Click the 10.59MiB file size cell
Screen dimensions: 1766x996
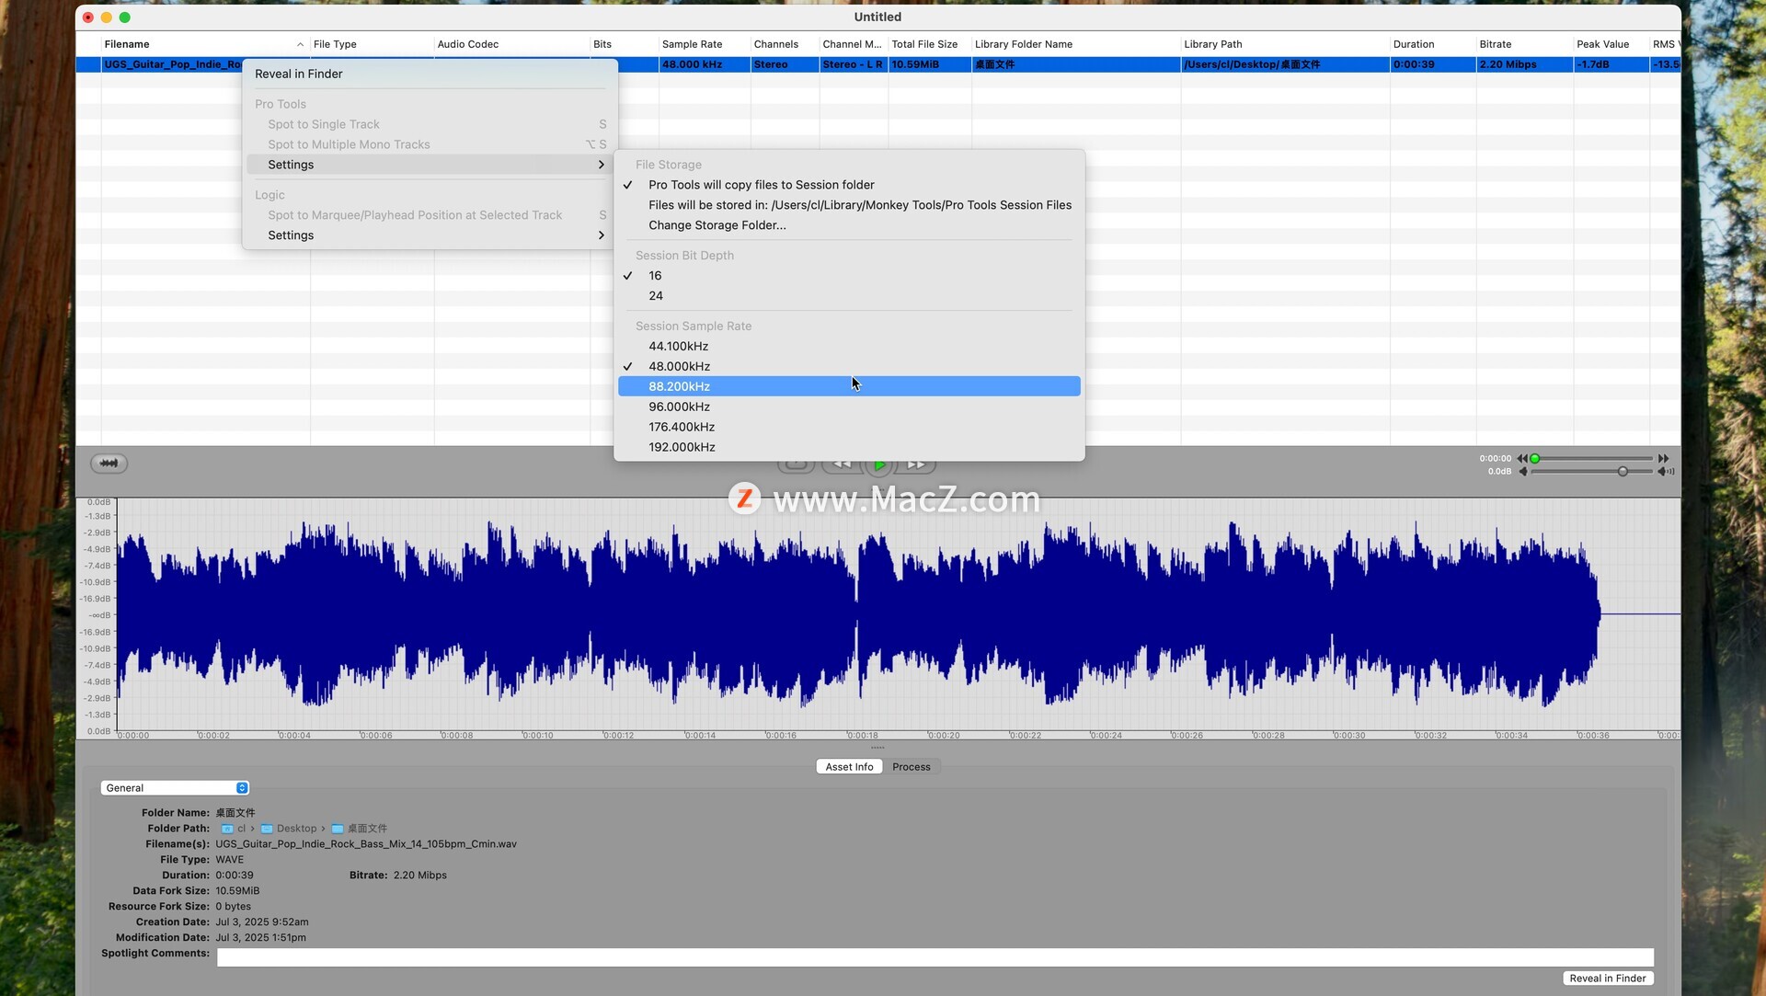click(x=929, y=64)
